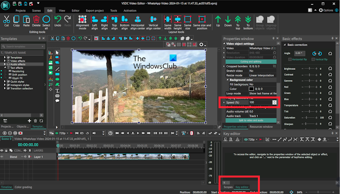Click the red Delete trash icon
This screenshot has height=194, width=340.
coord(36,19)
